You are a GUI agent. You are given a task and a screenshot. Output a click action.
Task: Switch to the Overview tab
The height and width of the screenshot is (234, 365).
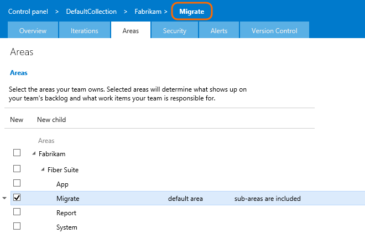click(x=33, y=30)
